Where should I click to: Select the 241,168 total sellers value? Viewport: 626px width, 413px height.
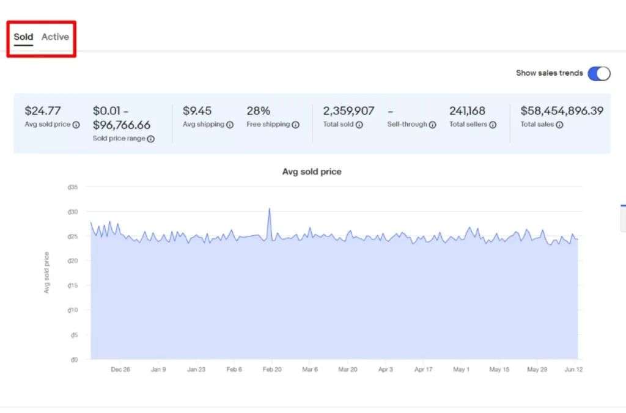tap(467, 111)
